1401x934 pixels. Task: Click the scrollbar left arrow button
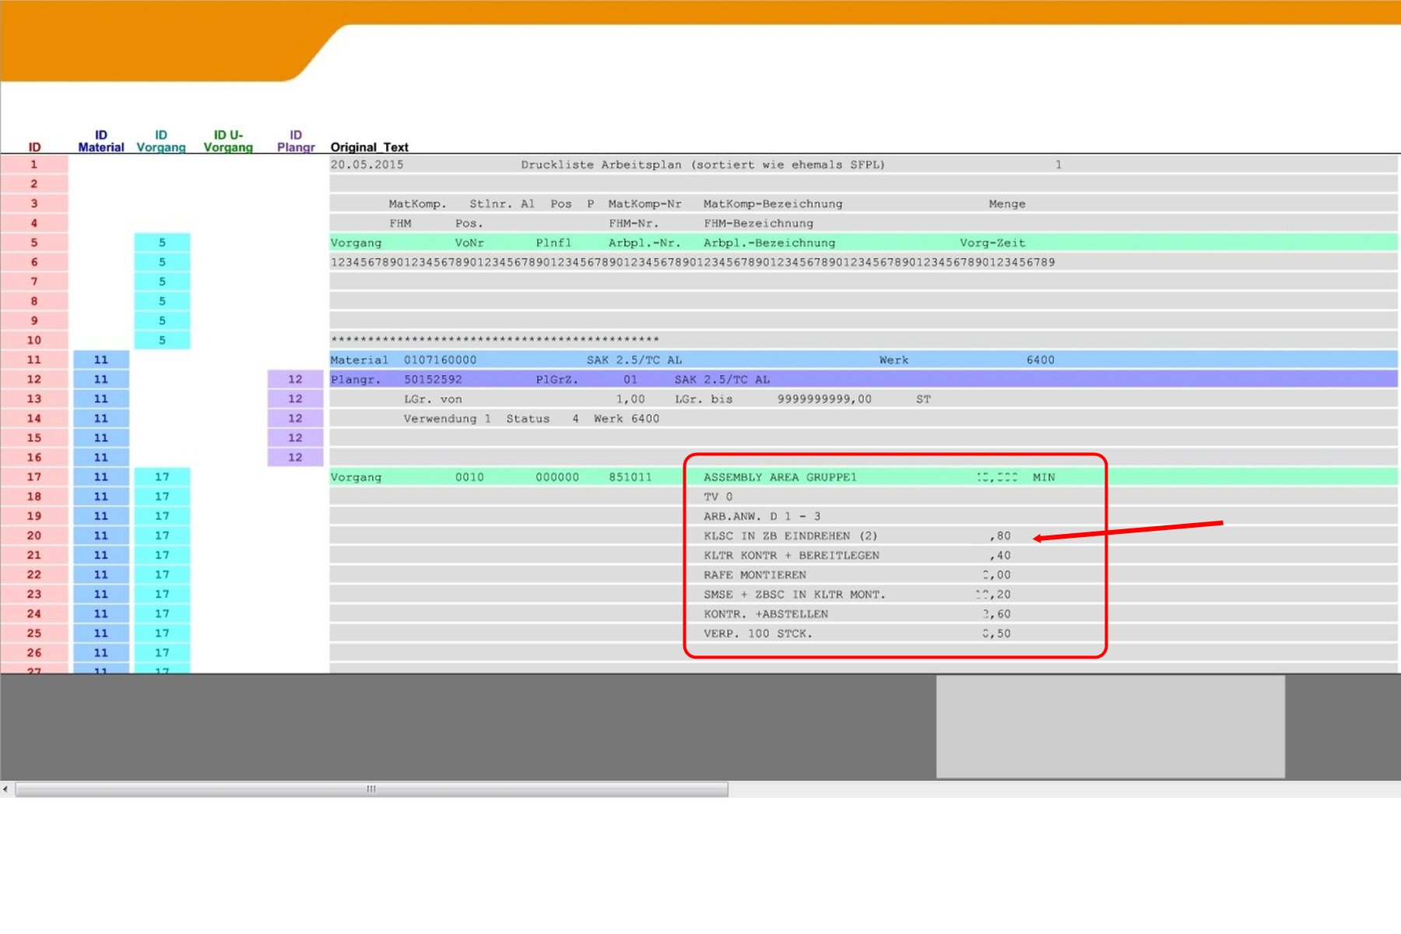(6, 789)
